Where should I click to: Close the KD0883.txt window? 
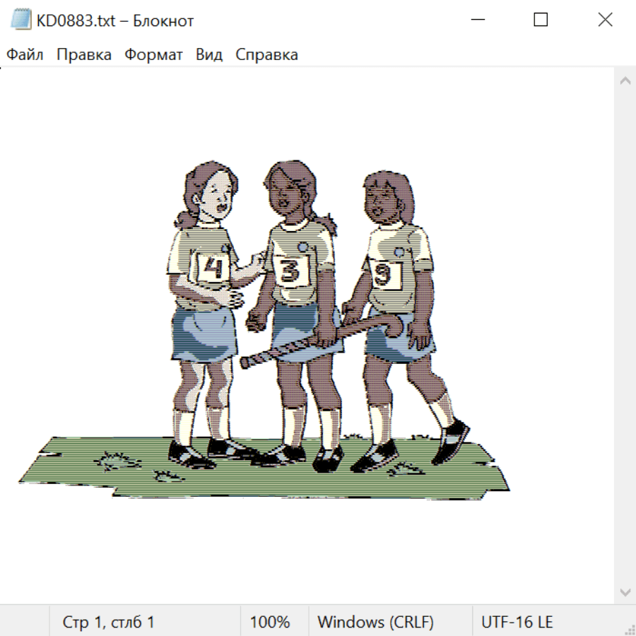click(605, 20)
